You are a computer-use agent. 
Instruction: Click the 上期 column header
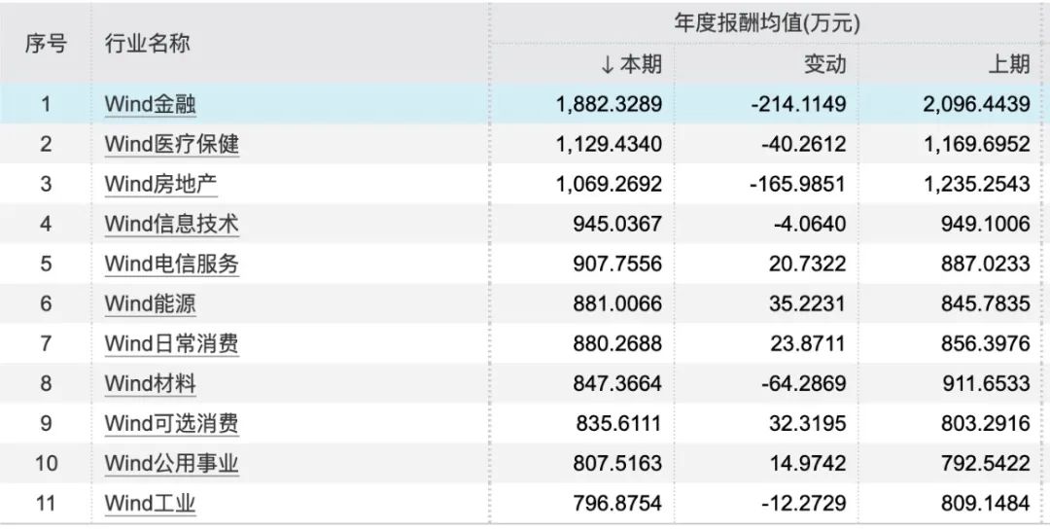pos(1009,64)
